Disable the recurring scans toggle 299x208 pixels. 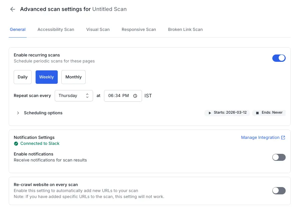(x=279, y=58)
